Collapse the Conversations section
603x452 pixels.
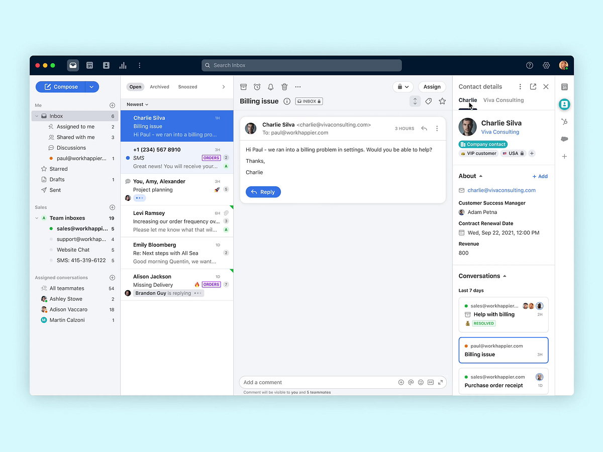pyautogui.click(x=505, y=275)
